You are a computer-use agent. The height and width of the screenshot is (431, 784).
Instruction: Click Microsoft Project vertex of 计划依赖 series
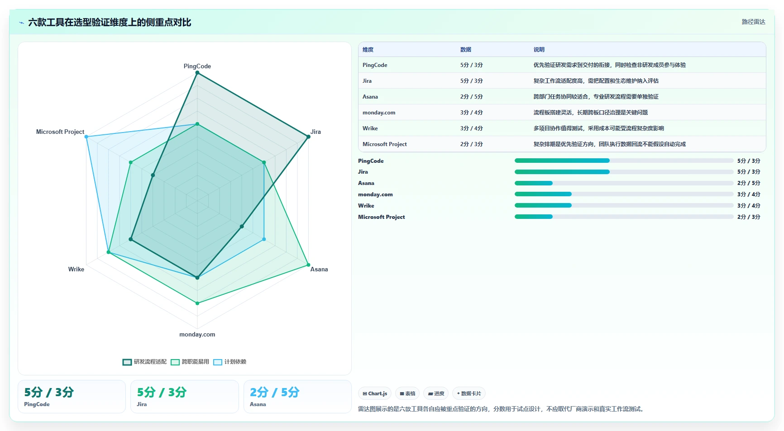pos(86,137)
